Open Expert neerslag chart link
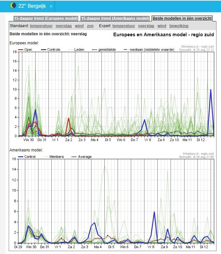This screenshot has width=221, height=254. (146, 26)
